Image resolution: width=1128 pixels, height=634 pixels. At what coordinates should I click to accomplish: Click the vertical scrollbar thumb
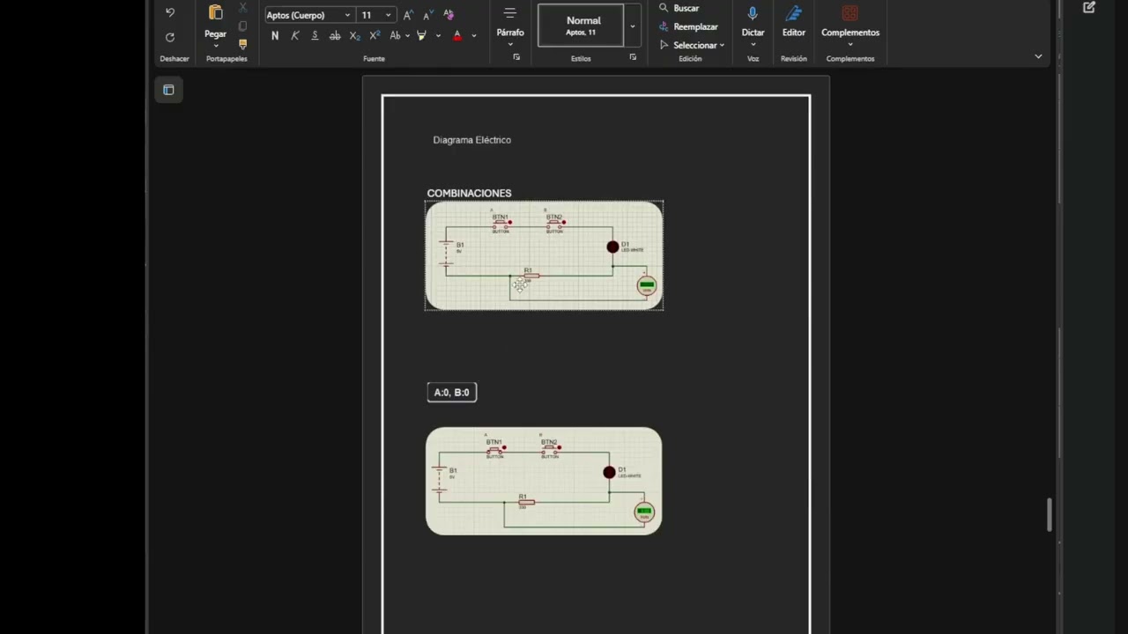[1049, 515]
